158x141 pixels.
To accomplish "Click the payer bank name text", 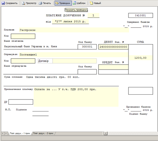I will pyautogui.click(x=31, y=47).
